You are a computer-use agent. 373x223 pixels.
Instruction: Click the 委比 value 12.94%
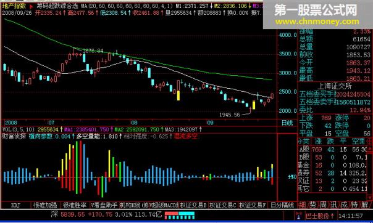click(x=360, y=110)
